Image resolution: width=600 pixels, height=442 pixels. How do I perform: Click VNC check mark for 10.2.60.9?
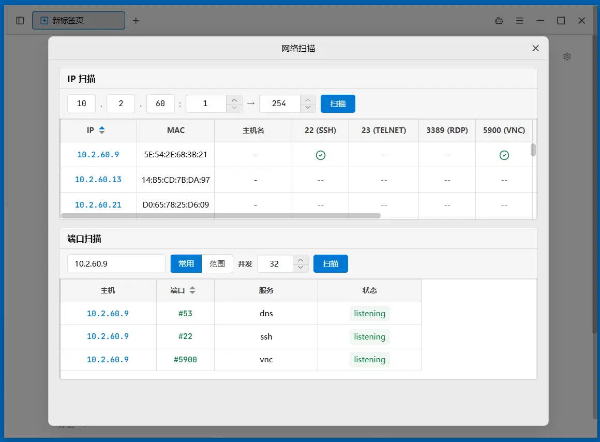[504, 155]
